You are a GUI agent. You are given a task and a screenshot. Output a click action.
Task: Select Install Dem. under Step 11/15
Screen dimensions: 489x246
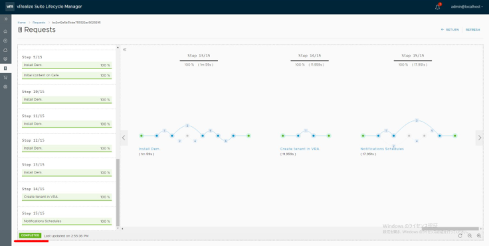(66, 124)
